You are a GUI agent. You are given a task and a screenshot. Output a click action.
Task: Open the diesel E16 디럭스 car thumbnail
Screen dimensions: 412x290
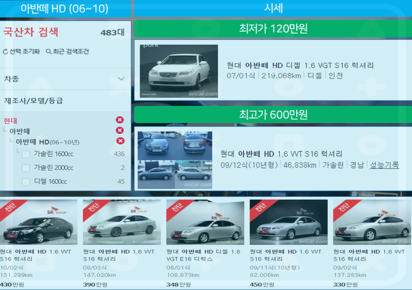205,222
